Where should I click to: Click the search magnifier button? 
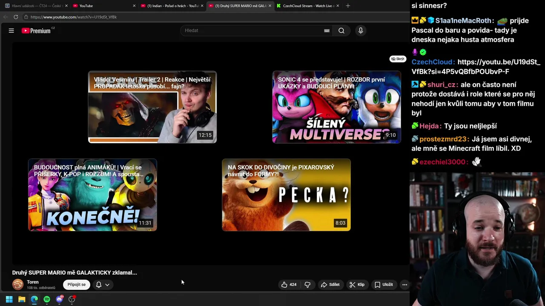tap(341, 31)
